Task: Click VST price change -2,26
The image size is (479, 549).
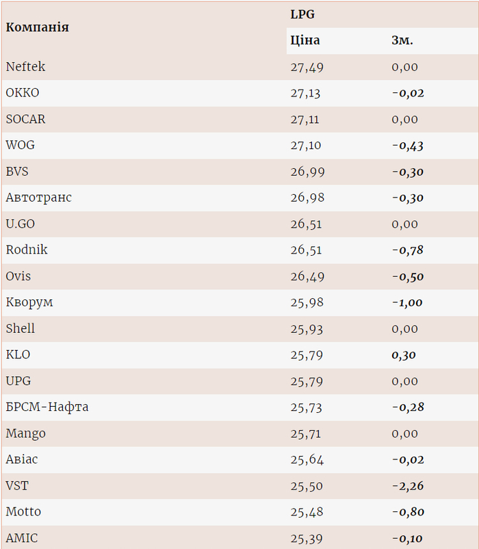Action: (x=408, y=486)
